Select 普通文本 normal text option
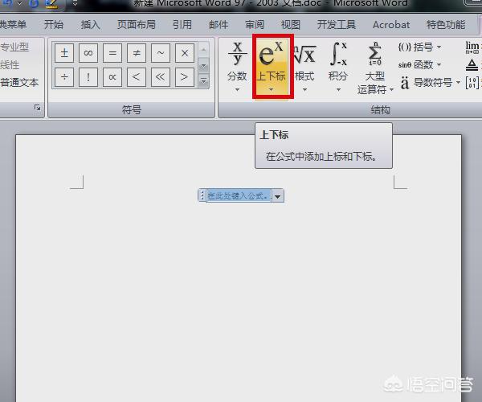The image size is (482, 402). 19,83
